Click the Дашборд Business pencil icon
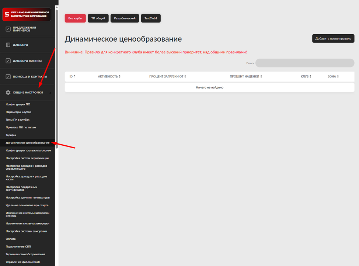The width and height of the screenshot is (359, 266). click(8, 61)
